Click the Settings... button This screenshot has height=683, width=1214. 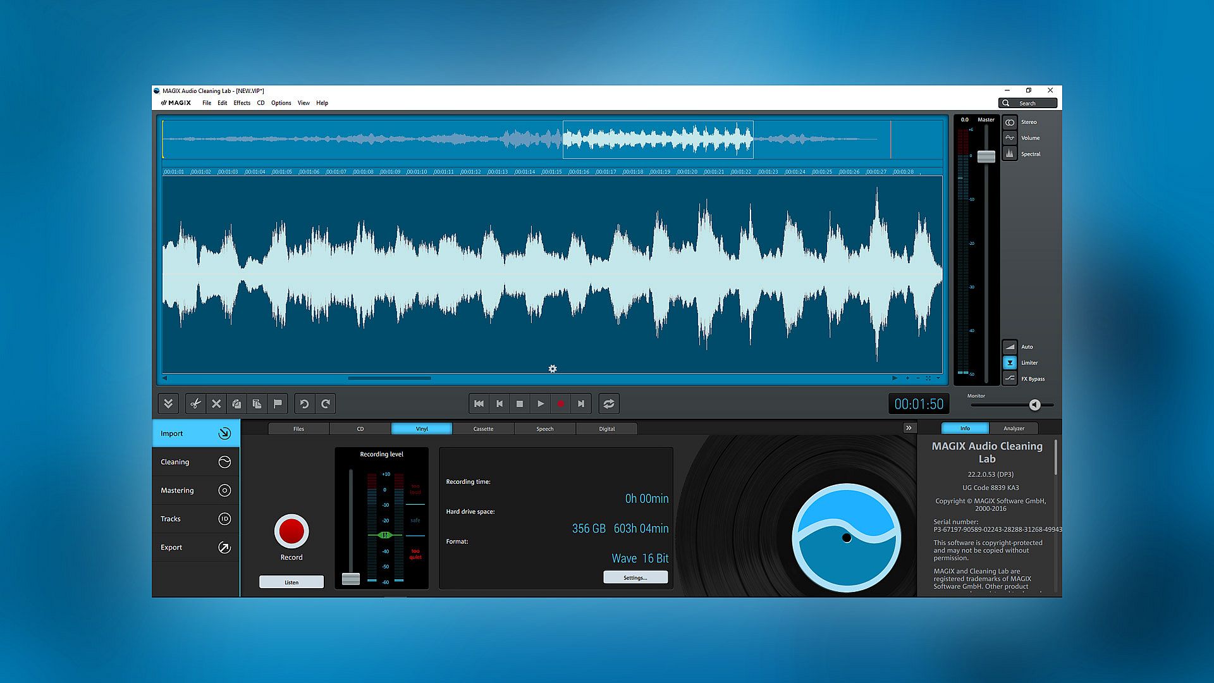click(635, 577)
